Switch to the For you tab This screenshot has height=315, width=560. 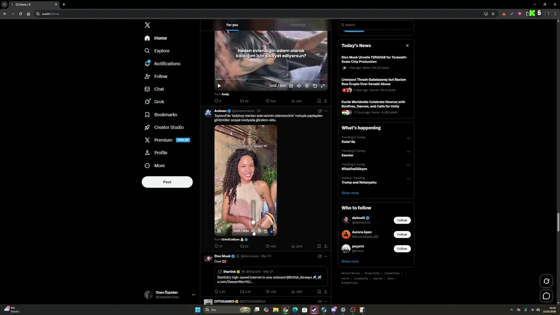pyautogui.click(x=232, y=25)
